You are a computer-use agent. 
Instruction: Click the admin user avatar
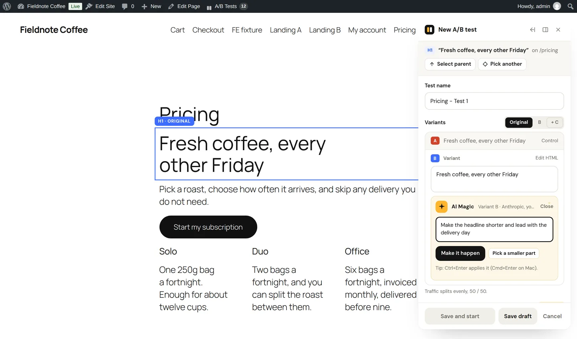point(557,6)
